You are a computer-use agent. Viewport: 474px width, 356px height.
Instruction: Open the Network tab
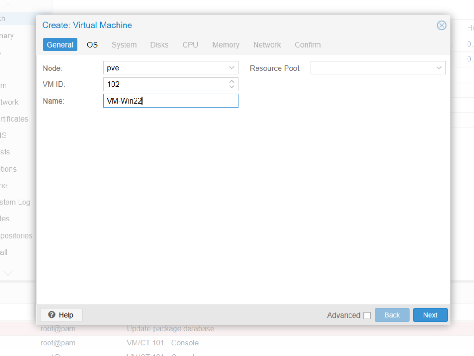267,45
